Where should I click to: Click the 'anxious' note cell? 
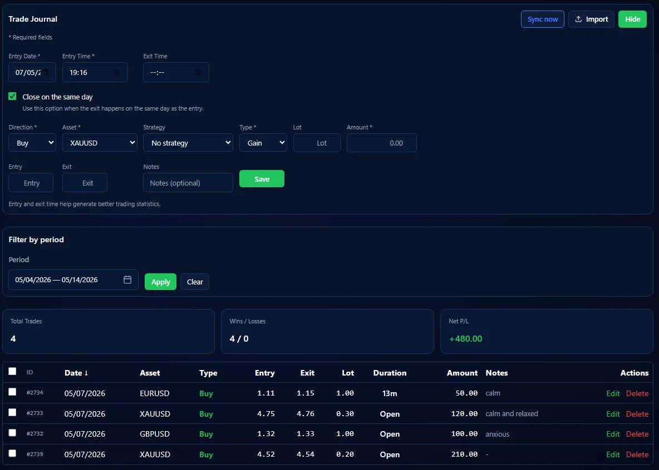tap(497, 434)
